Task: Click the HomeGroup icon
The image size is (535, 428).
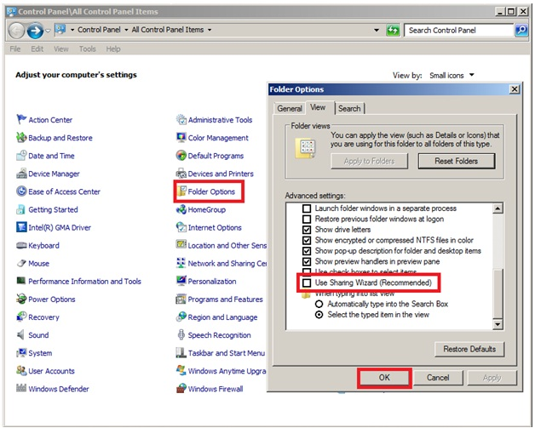Action: coord(181,209)
